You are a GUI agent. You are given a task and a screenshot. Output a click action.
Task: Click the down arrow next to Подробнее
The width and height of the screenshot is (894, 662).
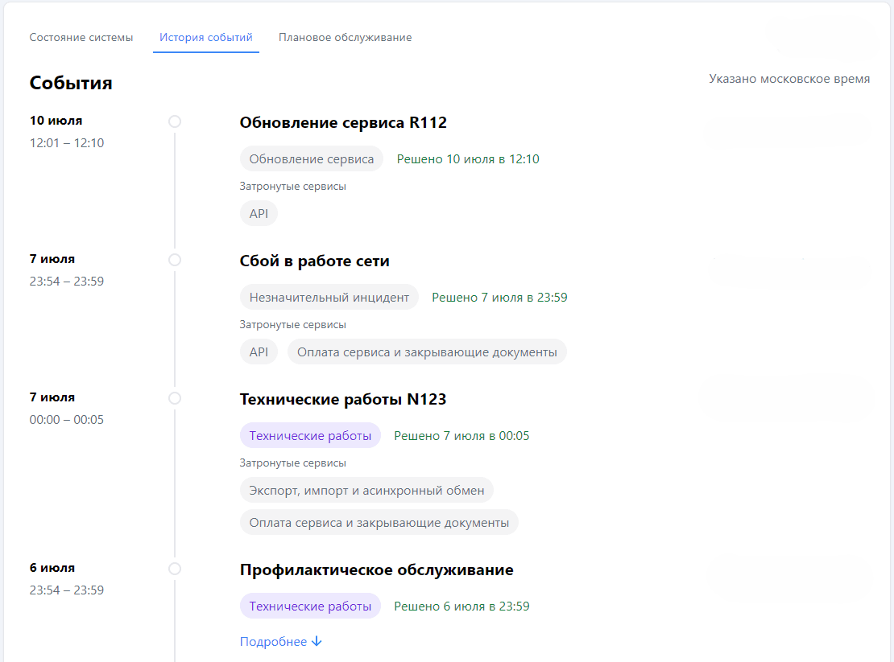coord(317,641)
